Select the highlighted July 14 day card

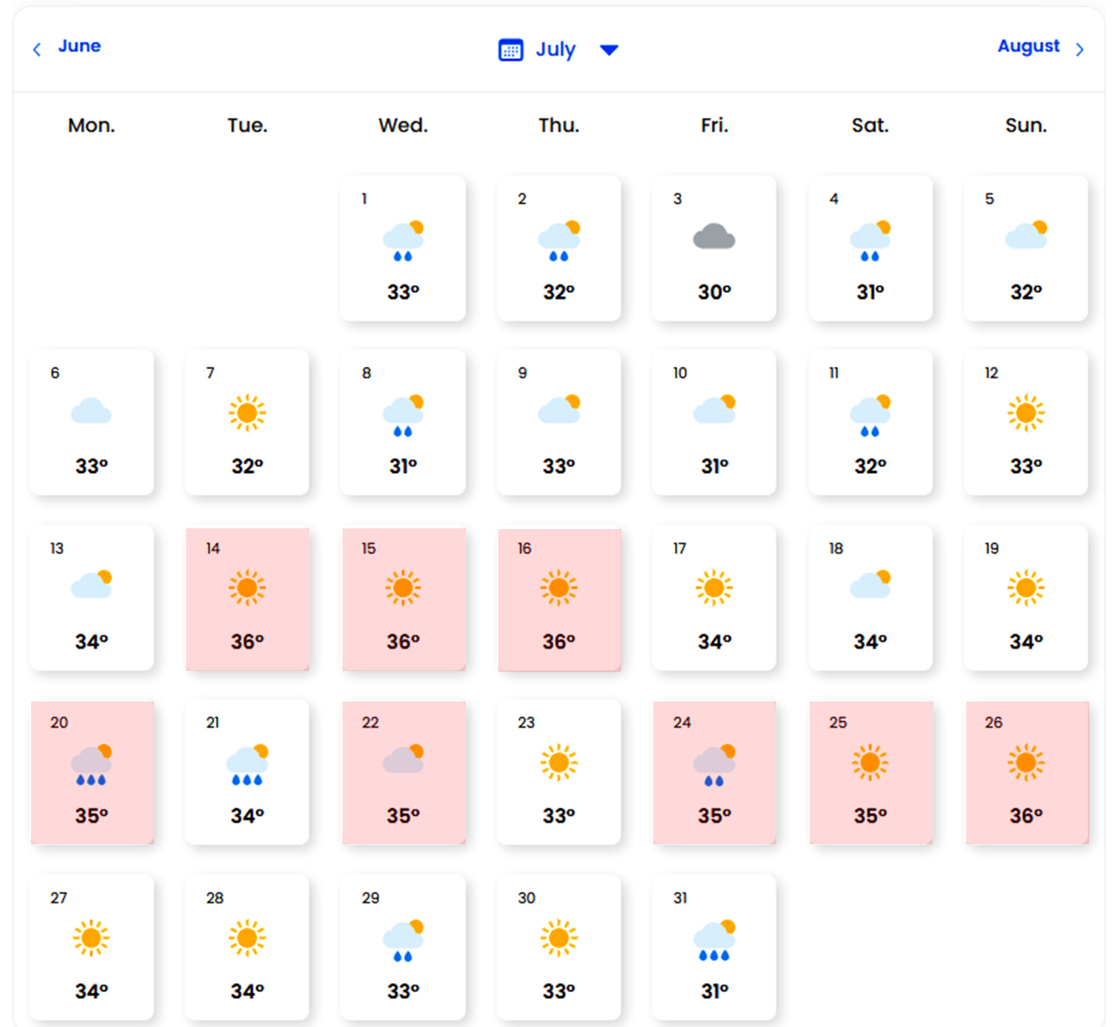pos(248,598)
